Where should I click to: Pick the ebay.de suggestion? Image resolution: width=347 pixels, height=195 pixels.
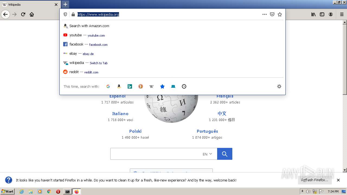tap(172, 54)
